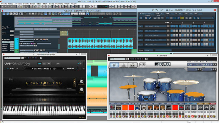Screen dimensions: 219x123
Task: Open the first menu in the menu bar
Action: 4,4
